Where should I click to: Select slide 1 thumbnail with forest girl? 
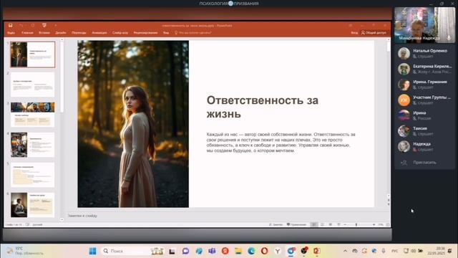click(33, 54)
